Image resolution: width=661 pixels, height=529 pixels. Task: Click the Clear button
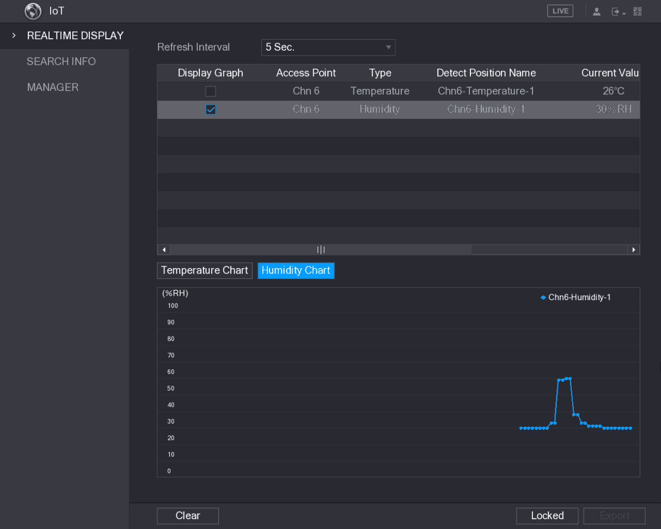[188, 516]
